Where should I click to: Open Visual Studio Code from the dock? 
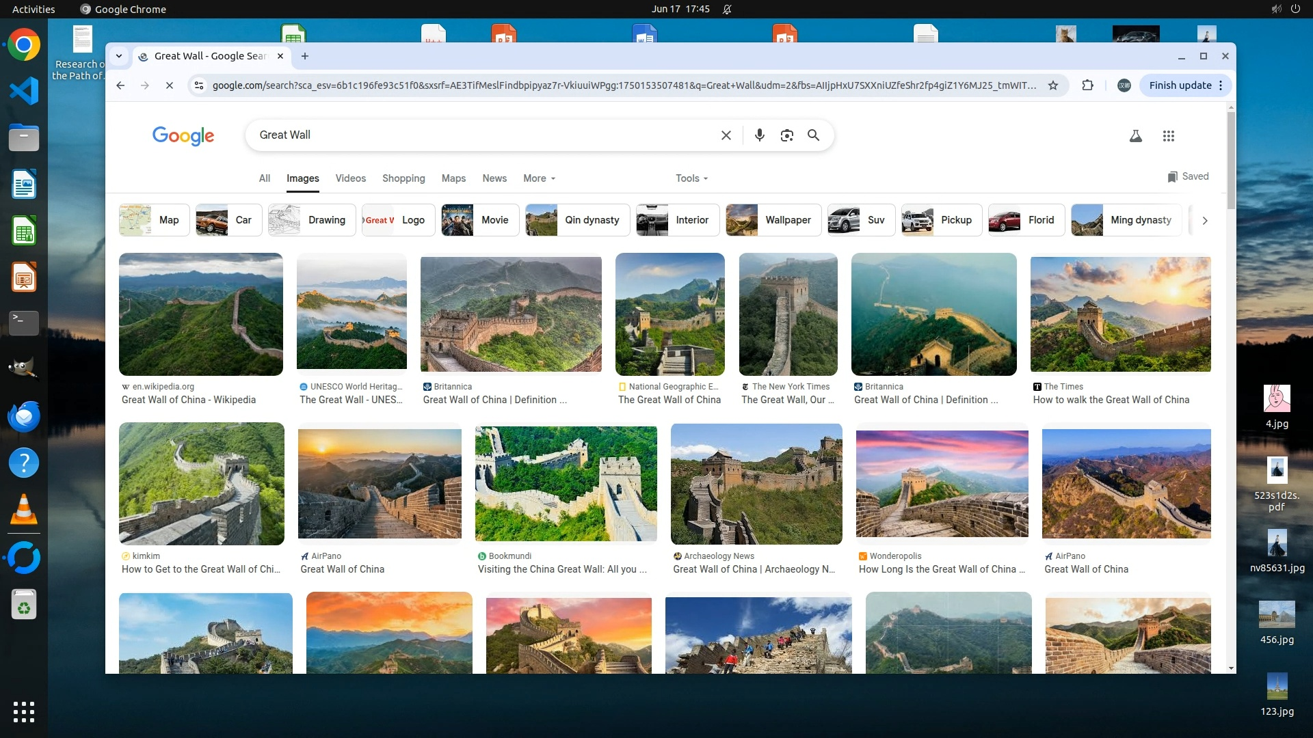point(24,91)
